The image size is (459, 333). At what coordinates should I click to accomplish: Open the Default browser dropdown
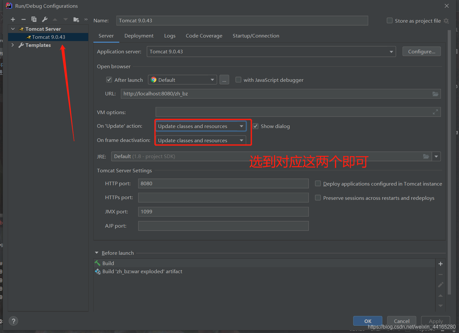click(x=182, y=80)
